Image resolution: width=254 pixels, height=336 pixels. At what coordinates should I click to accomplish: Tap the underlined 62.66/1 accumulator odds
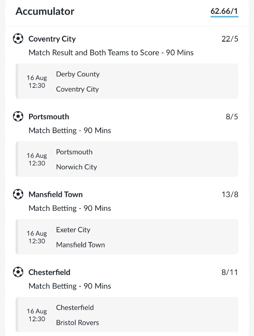point(224,11)
